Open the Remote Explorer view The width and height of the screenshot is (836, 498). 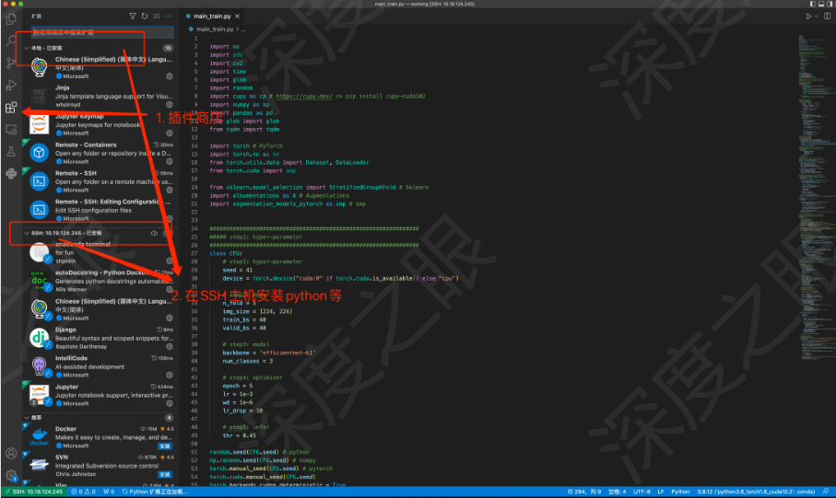click(x=11, y=130)
